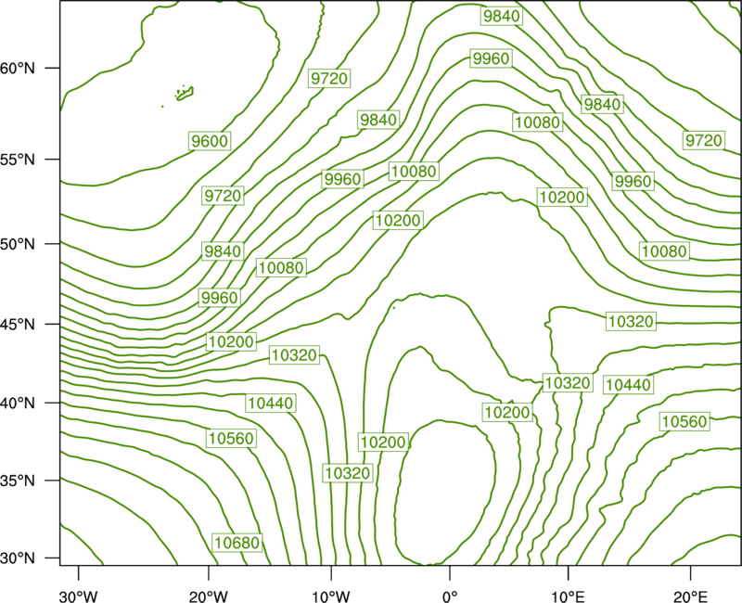The image size is (742, 603).
Task: Click the 9720 label east of 20°E
Action: click(704, 141)
